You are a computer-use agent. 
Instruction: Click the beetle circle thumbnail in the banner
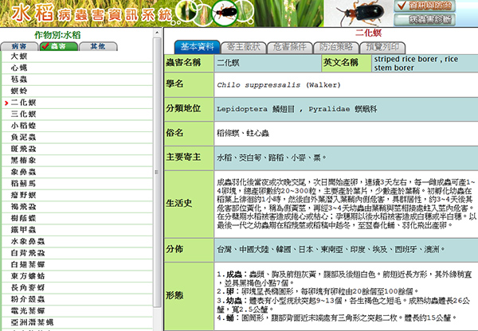[x=225, y=13]
